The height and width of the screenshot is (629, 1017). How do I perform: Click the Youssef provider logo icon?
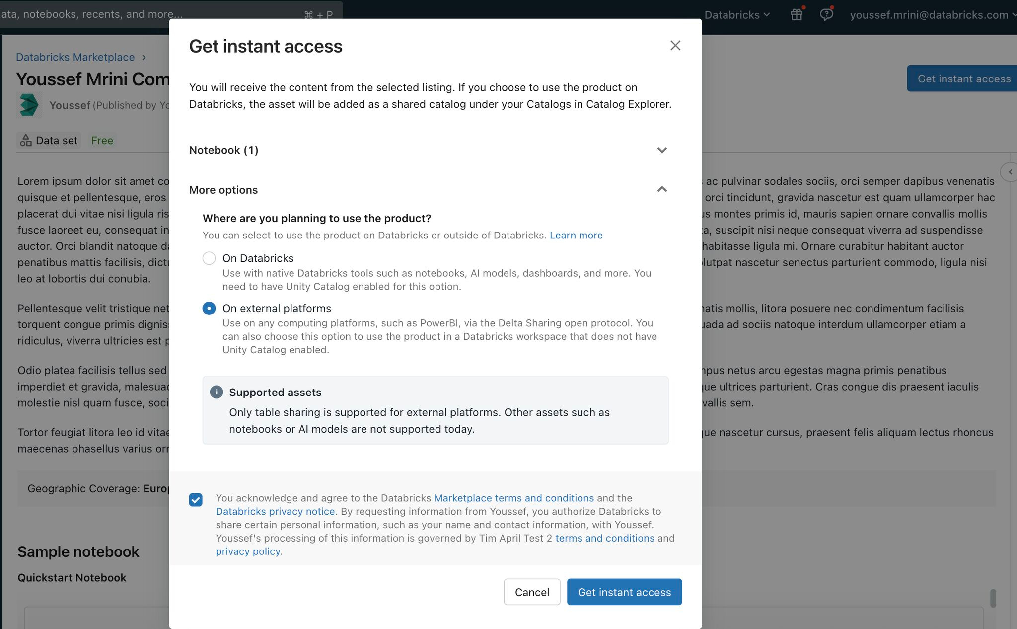(29, 105)
